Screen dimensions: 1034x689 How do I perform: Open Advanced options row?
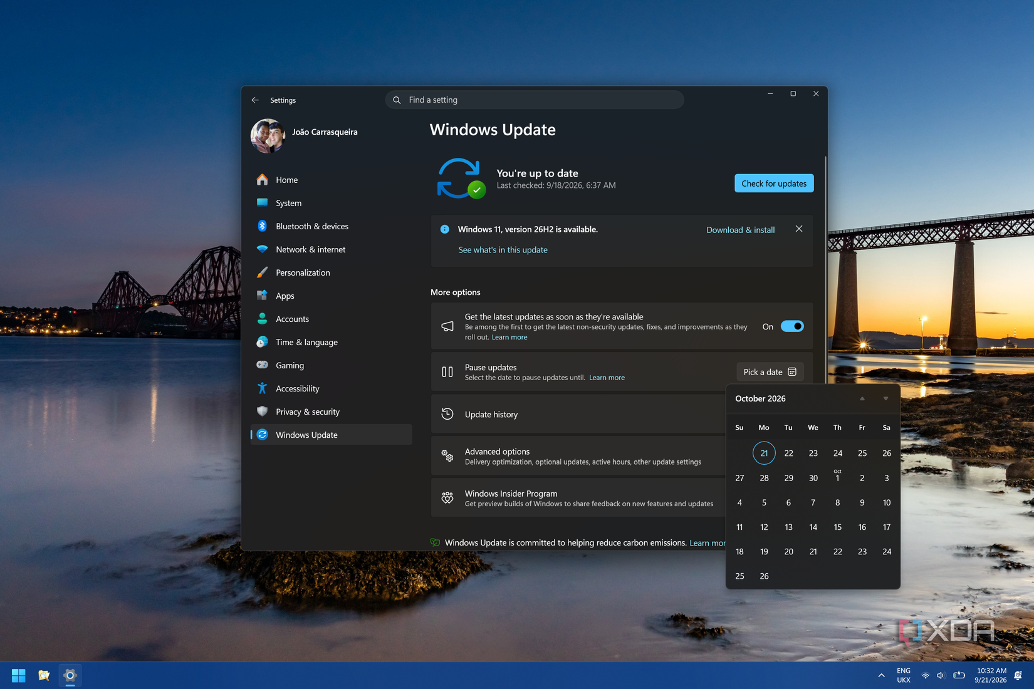(x=578, y=456)
